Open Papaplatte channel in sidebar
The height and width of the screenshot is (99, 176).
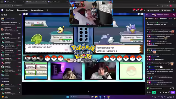pyautogui.click(x=11, y=29)
